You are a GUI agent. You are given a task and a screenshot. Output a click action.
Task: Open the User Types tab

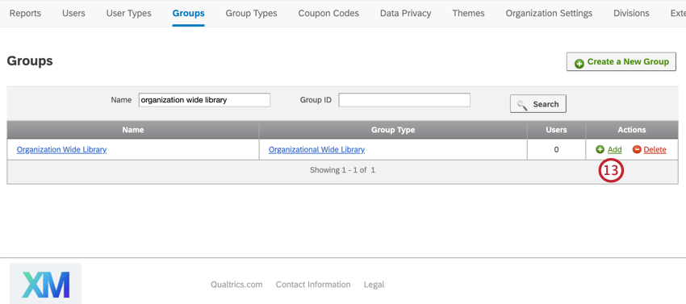[128, 13]
